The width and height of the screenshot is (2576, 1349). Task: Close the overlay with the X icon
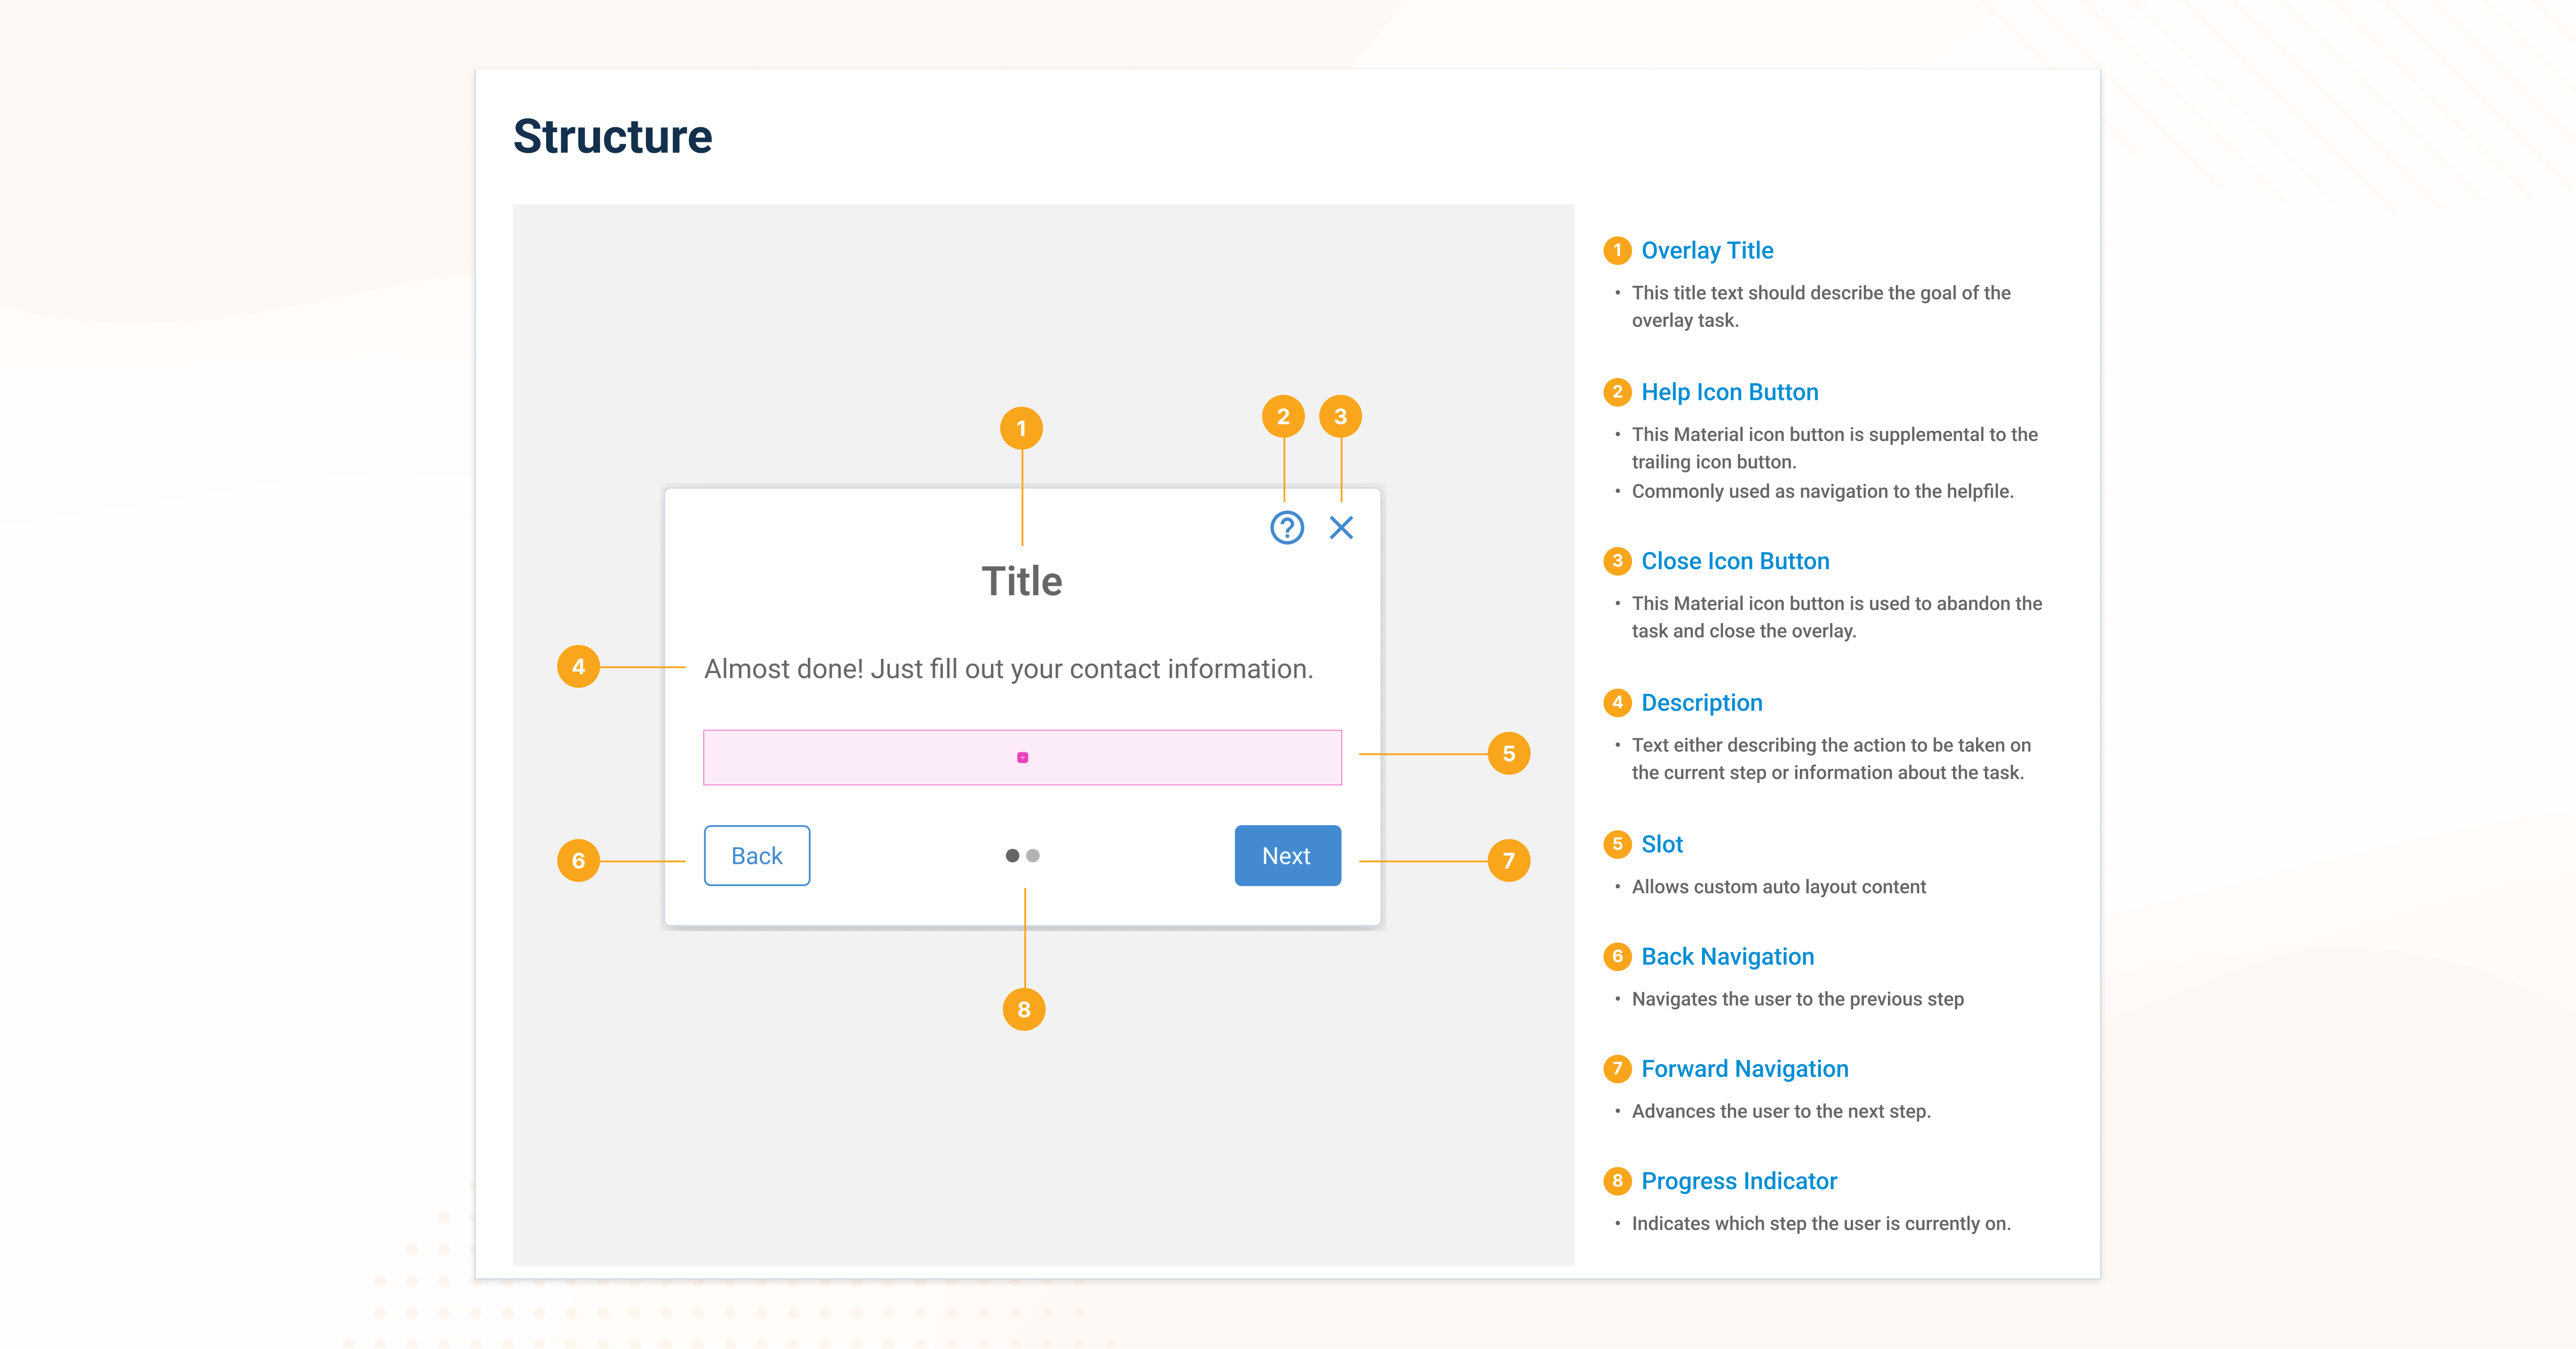coord(1341,527)
